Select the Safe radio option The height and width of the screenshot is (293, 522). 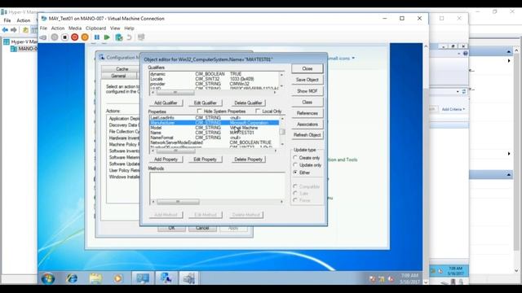coord(295,193)
